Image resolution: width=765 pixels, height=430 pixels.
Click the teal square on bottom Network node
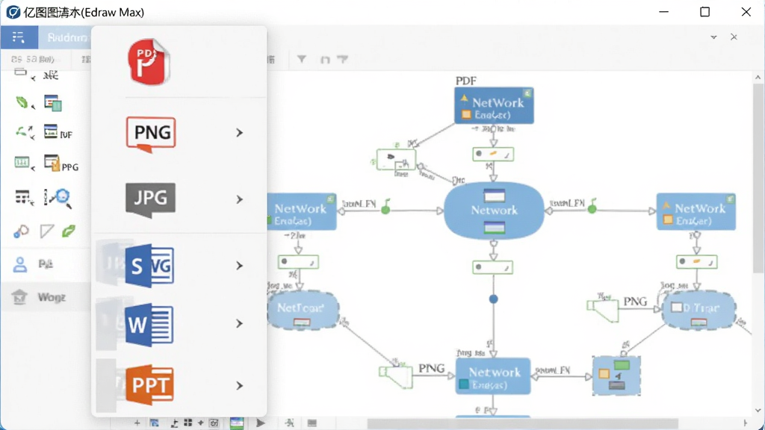pos(463,384)
